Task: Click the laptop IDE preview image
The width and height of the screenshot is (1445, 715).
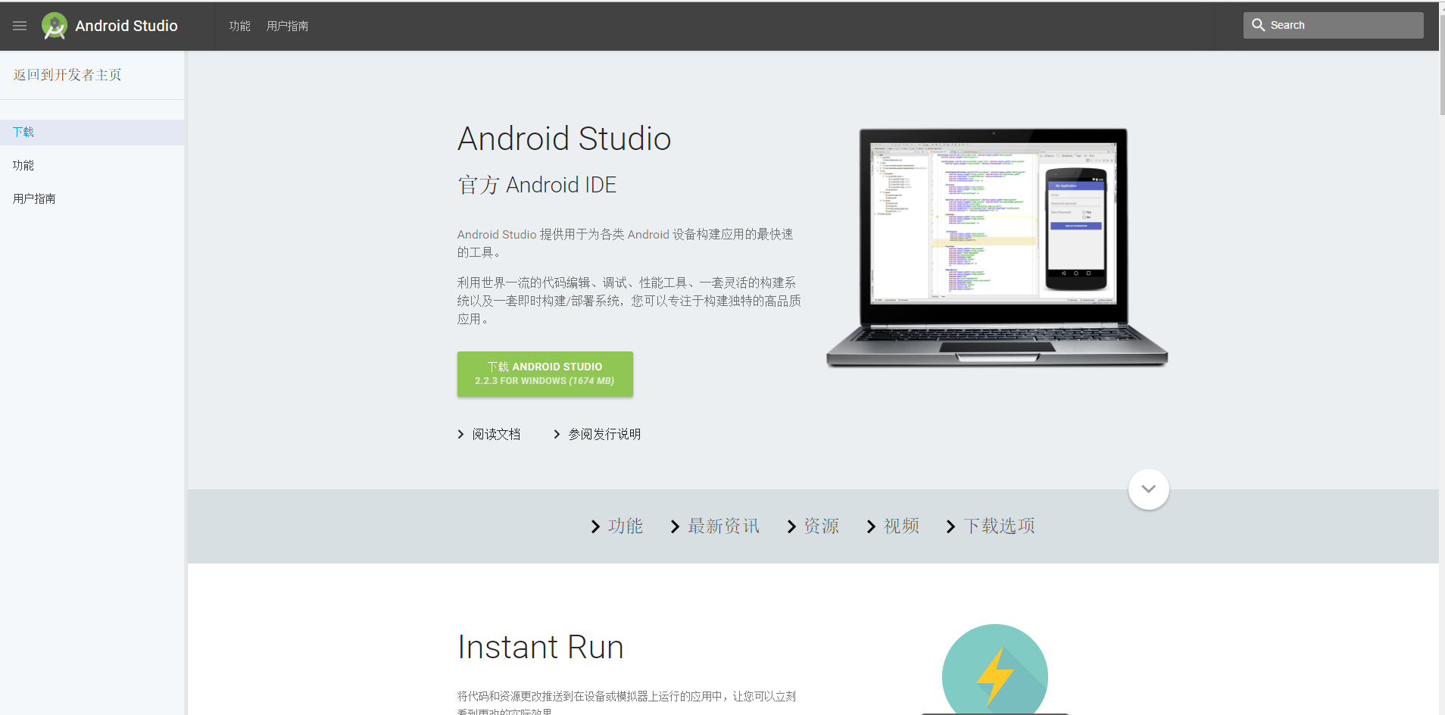Action: pyautogui.click(x=996, y=248)
